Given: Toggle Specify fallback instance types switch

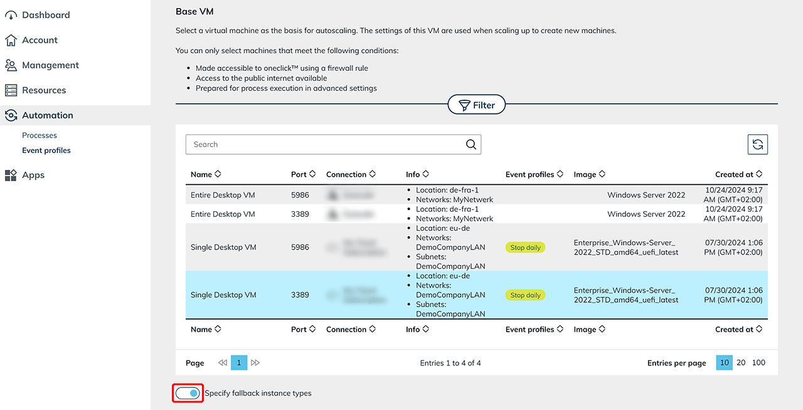Looking at the screenshot, I should click(x=188, y=393).
